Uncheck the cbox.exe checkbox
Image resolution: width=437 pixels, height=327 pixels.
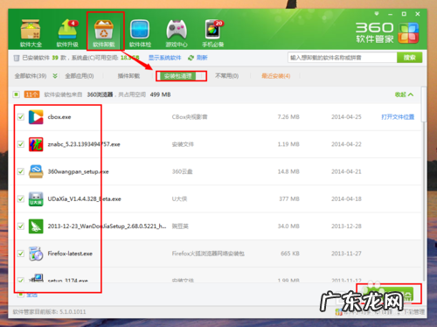21,117
